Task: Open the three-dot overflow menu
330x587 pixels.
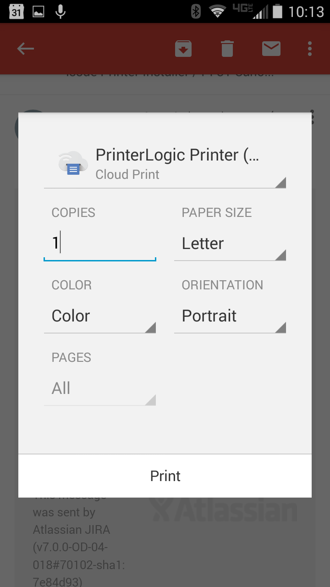Action: point(310,49)
